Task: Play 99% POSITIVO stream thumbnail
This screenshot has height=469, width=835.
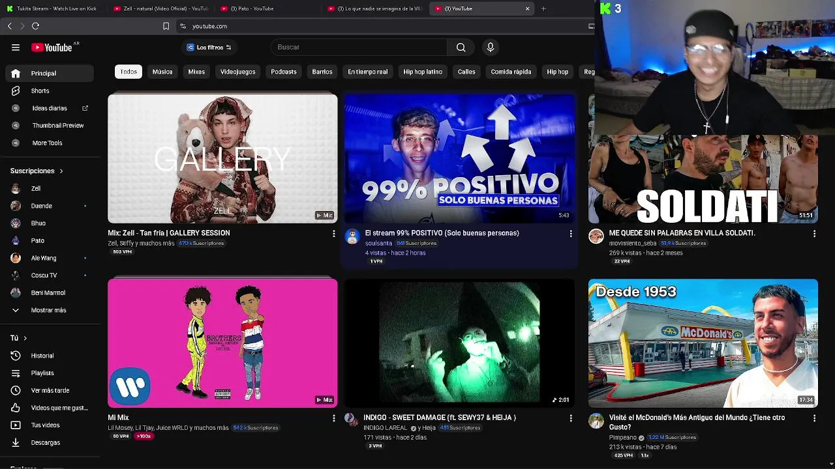Action: [x=460, y=159]
